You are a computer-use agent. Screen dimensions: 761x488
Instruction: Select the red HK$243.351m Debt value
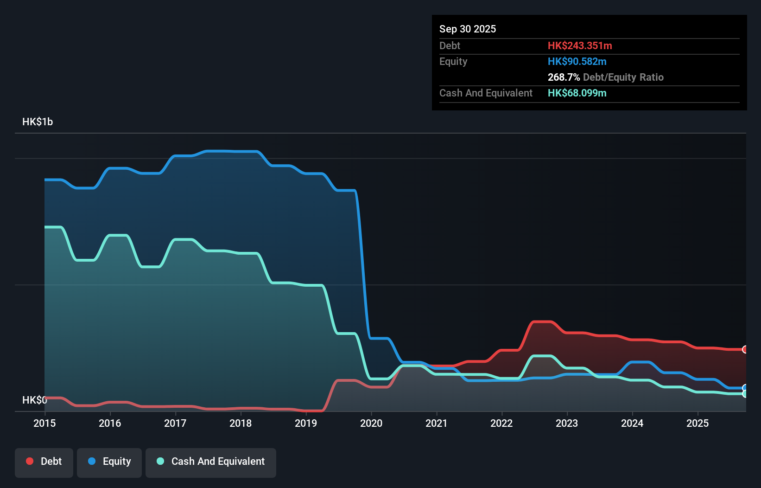pyautogui.click(x=580, y=45)
